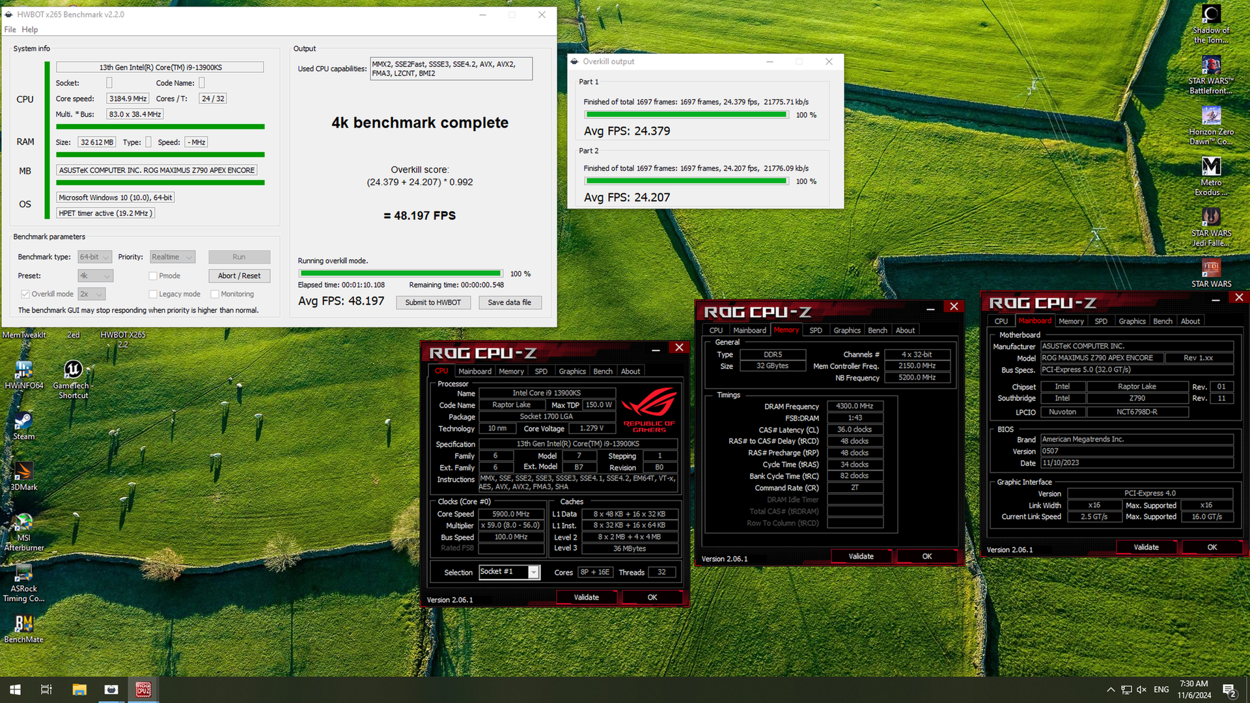Click OK in the Memory CPU-Z window
This screenshot has width=1250, height=703.
(927, 556)
